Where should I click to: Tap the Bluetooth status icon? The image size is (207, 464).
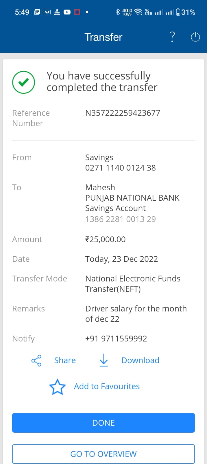118,12
